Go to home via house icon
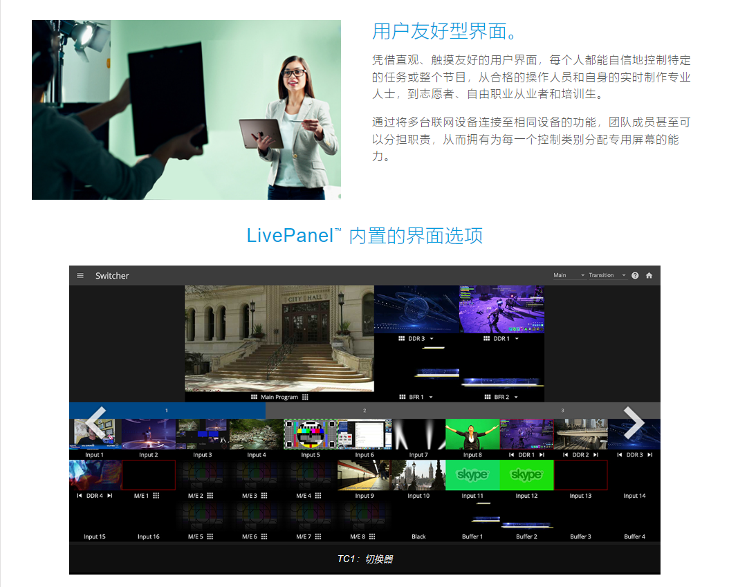 pos(649,276)
